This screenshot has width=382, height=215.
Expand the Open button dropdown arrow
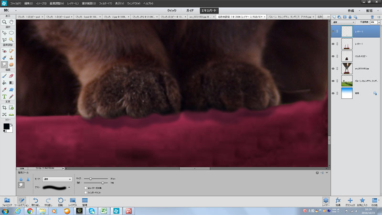click(x=16, y=11)
